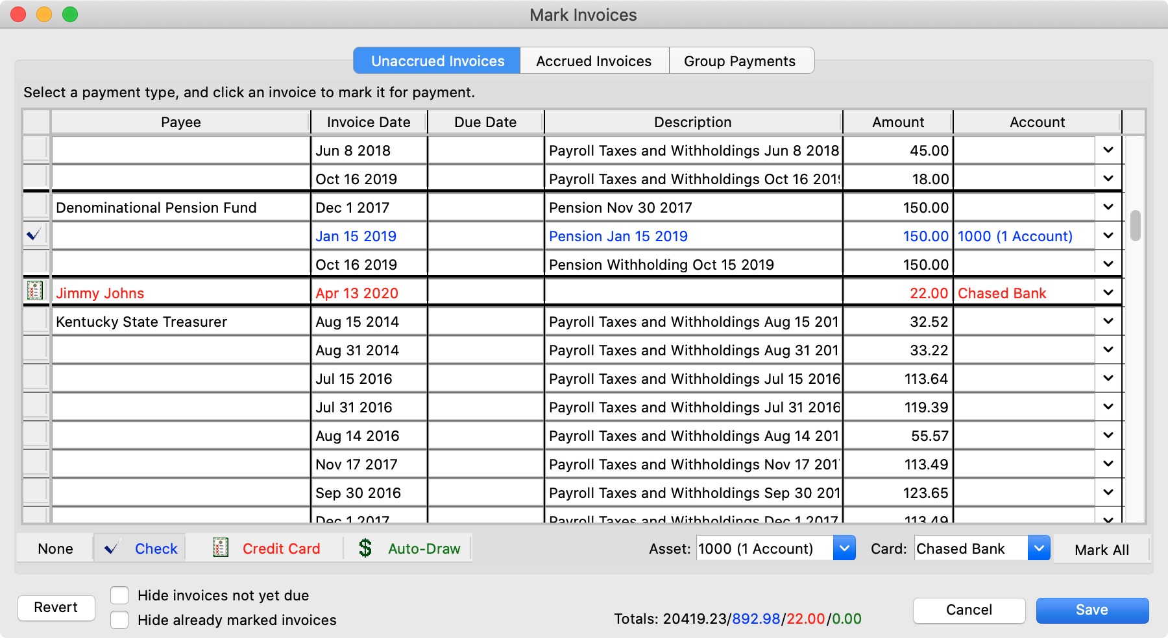Click the invoice table vertical scrollbar thumb
This screenshot has width=1168, height=638.
pyautogui.click(x=1135, y=226)
